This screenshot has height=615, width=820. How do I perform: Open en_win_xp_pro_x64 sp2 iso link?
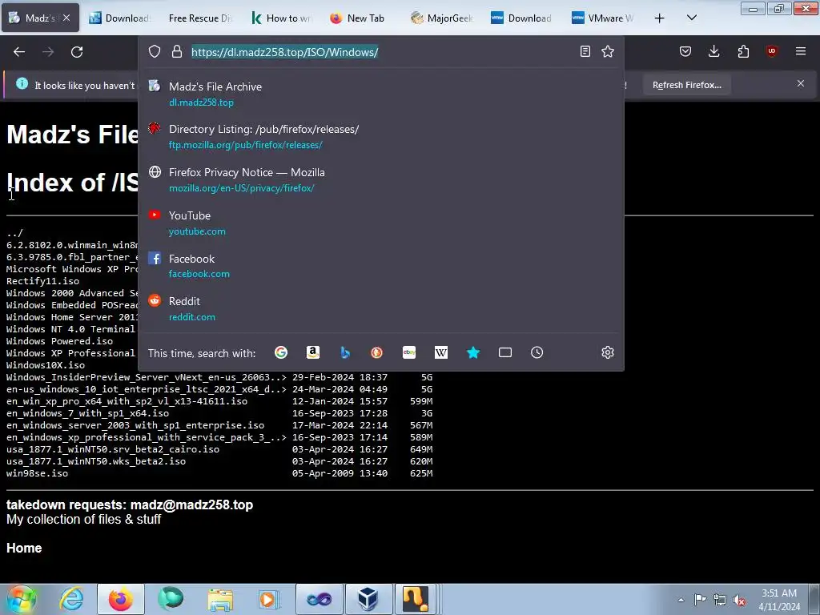[127, 402]
